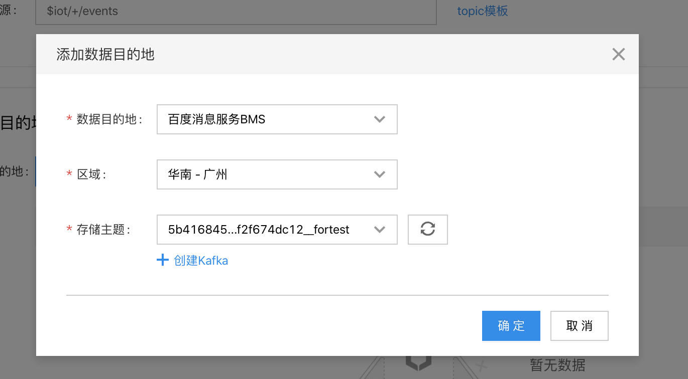688x379 pixels.
Task: Cancel with the 取消 button
Action: pos(580,326)
